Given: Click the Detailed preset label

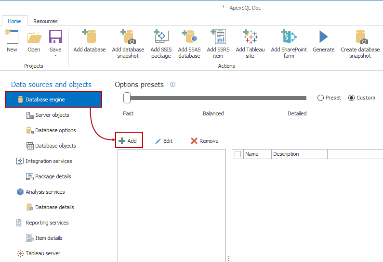Looking at the screenshot, I should 297,113.
